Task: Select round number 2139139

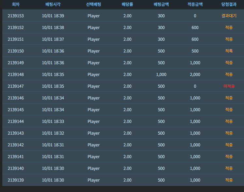Action: pos(16,180)
